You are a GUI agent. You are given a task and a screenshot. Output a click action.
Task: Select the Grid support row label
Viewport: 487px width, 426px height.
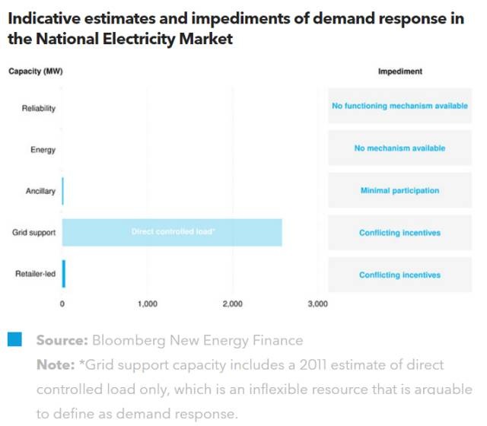click(34, 233)
